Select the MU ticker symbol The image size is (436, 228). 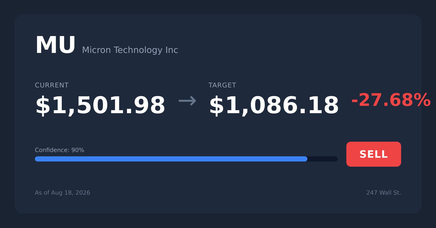55,45
